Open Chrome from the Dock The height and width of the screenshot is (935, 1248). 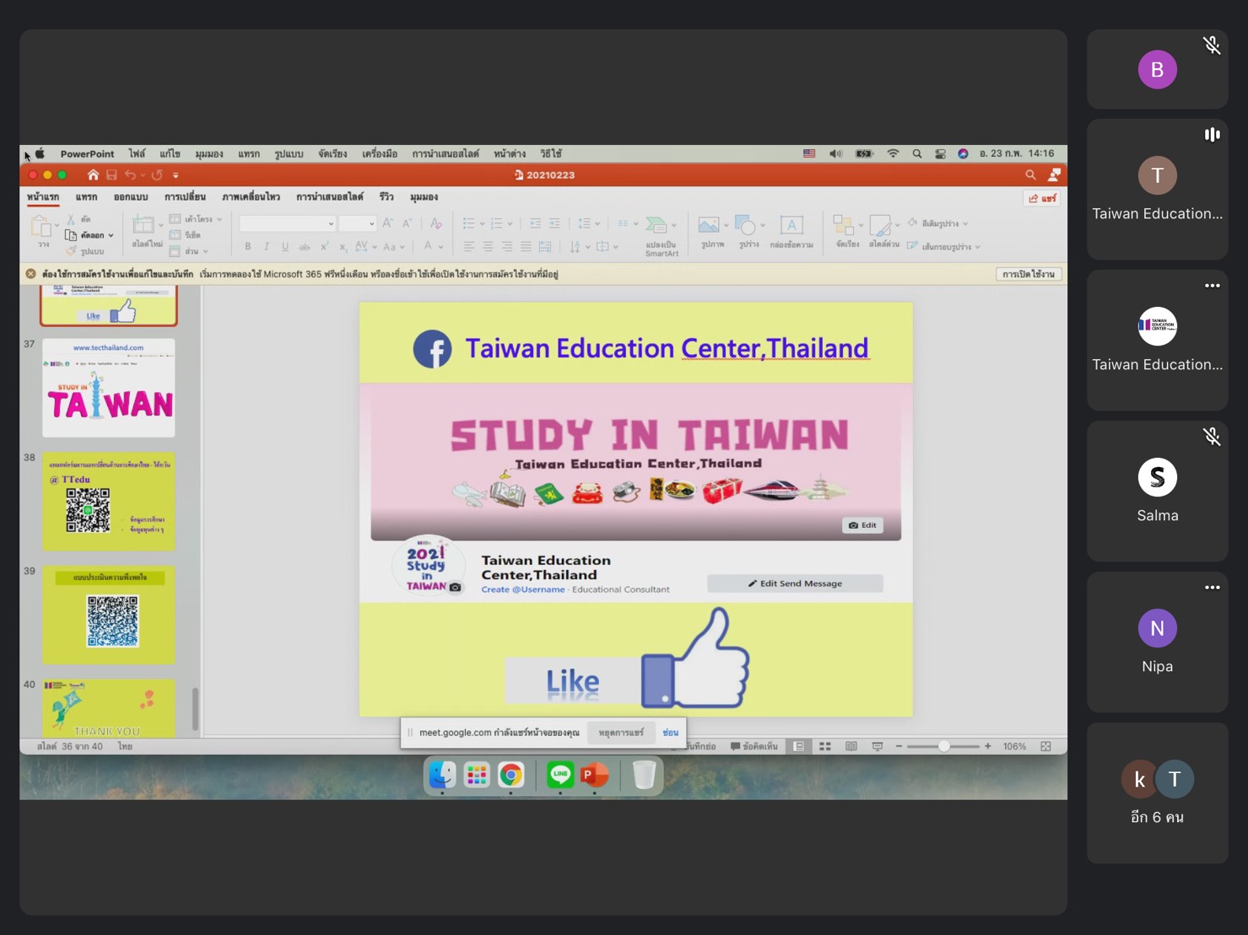pos(511,775)
